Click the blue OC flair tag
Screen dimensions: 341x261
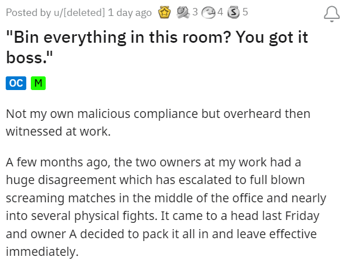[x=16, y=83]
